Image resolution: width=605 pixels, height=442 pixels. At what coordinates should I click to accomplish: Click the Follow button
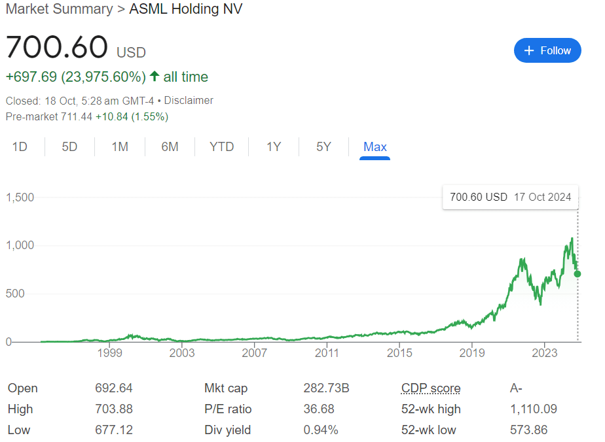[547, 50]
